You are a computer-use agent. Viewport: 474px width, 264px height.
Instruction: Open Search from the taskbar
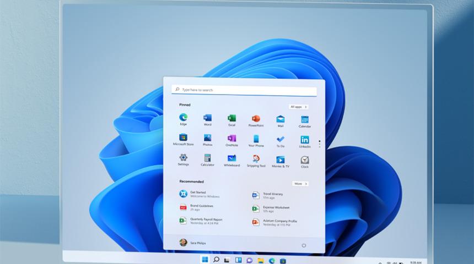pyautogui.click(x=216, y=260)
